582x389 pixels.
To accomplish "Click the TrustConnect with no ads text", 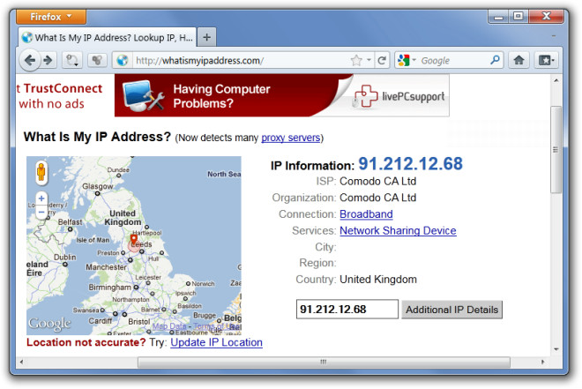I will 59,96.
